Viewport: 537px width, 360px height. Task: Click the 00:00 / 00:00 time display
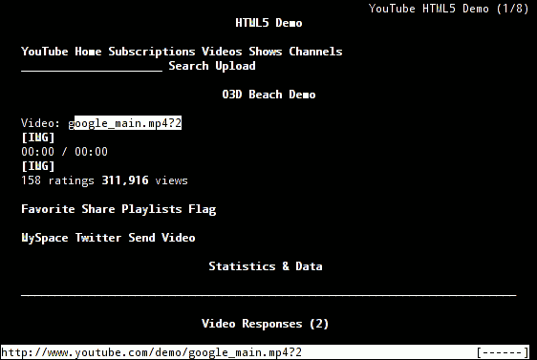point(64,152)
